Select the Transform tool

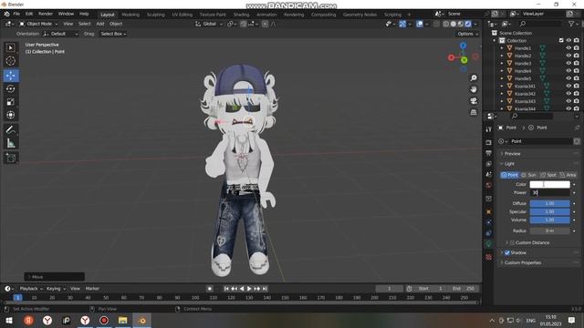[11, 115]
